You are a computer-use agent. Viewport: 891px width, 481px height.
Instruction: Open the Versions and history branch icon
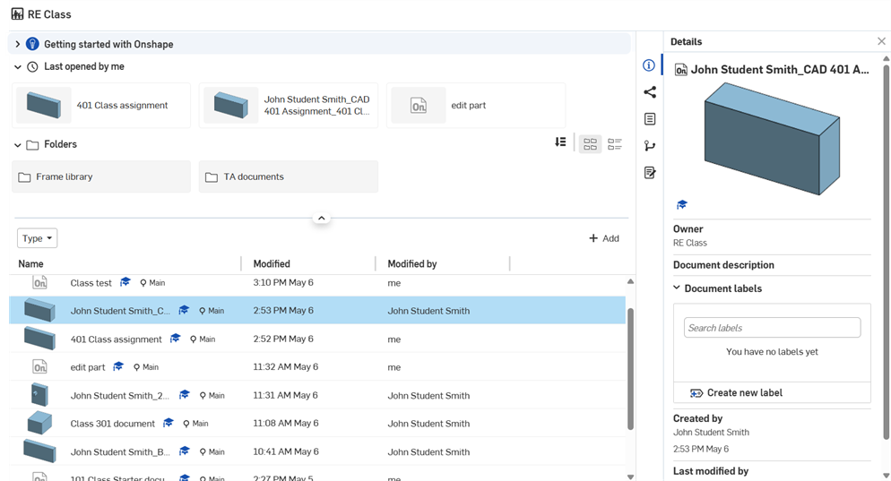pyautogui.click(x=650, y=146)
